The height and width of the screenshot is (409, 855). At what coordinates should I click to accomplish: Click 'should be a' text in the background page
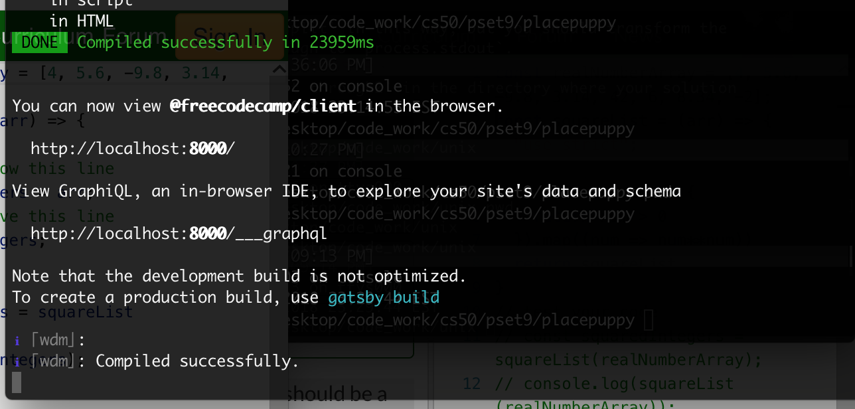click(x=337, y=394)
